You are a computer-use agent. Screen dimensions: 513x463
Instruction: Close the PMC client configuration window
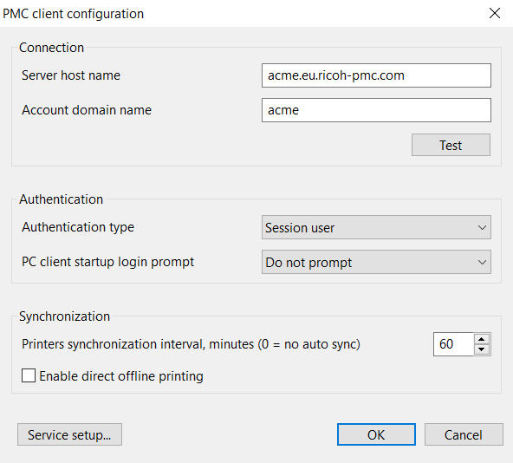494,13
